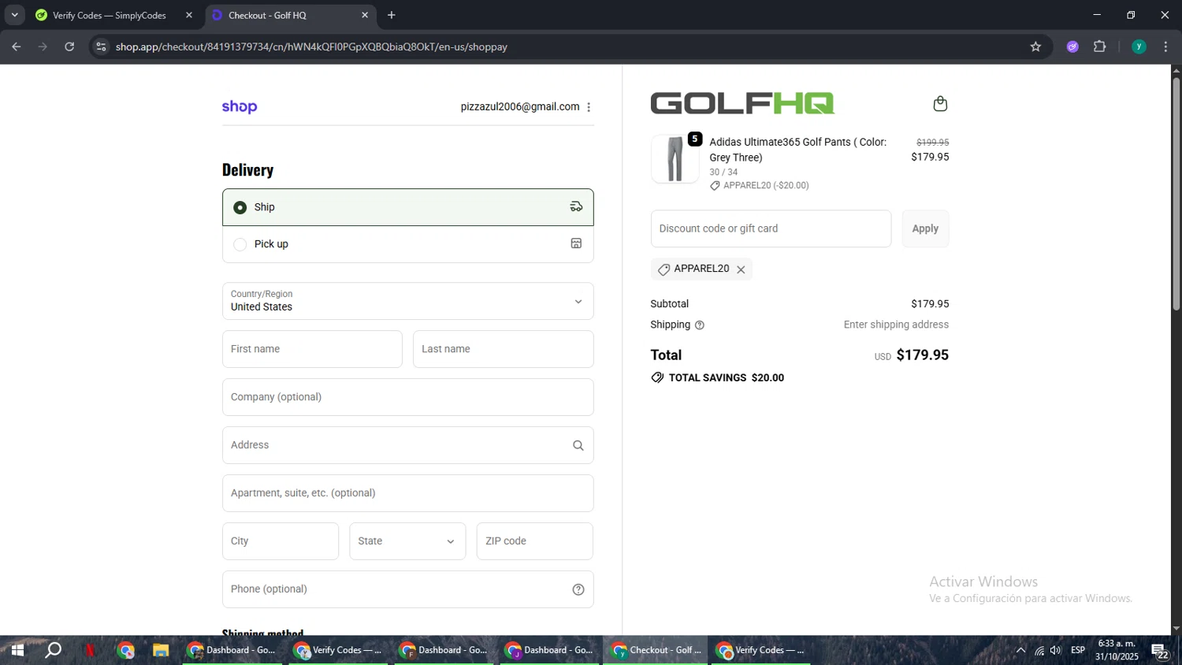This screenshot has width=1182, height=665.
Task: Open the State dropdown
Action: point(407,541)
